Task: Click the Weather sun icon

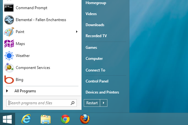Action: [9, 56]
